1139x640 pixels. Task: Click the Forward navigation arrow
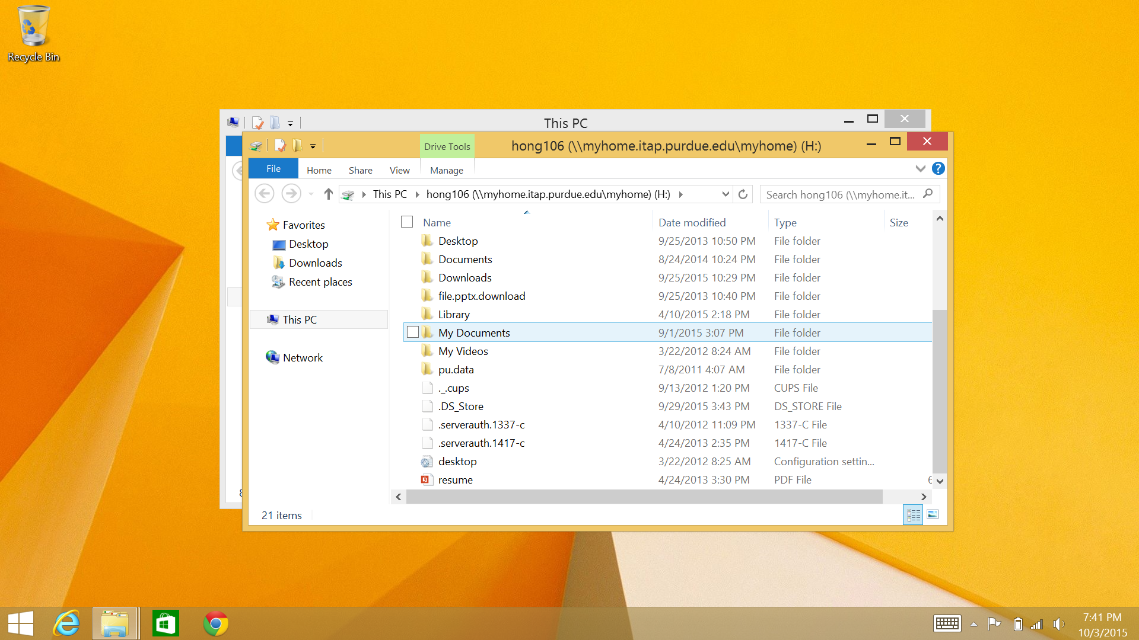point(291,194)
